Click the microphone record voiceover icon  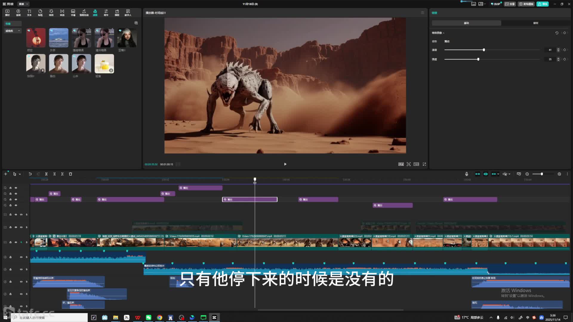[x=466, y=174]
